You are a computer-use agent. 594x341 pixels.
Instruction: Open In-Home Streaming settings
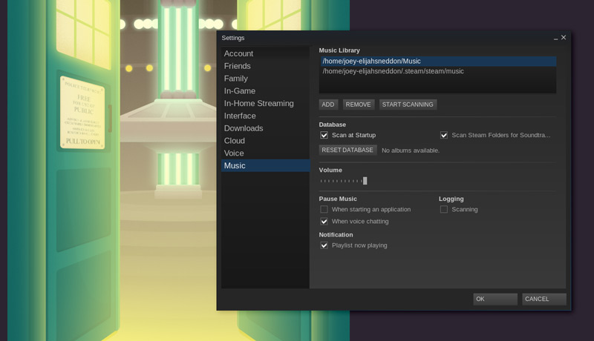pos(258,104)
